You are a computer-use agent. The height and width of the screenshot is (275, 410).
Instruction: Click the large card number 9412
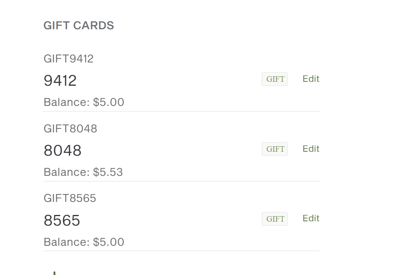click(60, 81)
